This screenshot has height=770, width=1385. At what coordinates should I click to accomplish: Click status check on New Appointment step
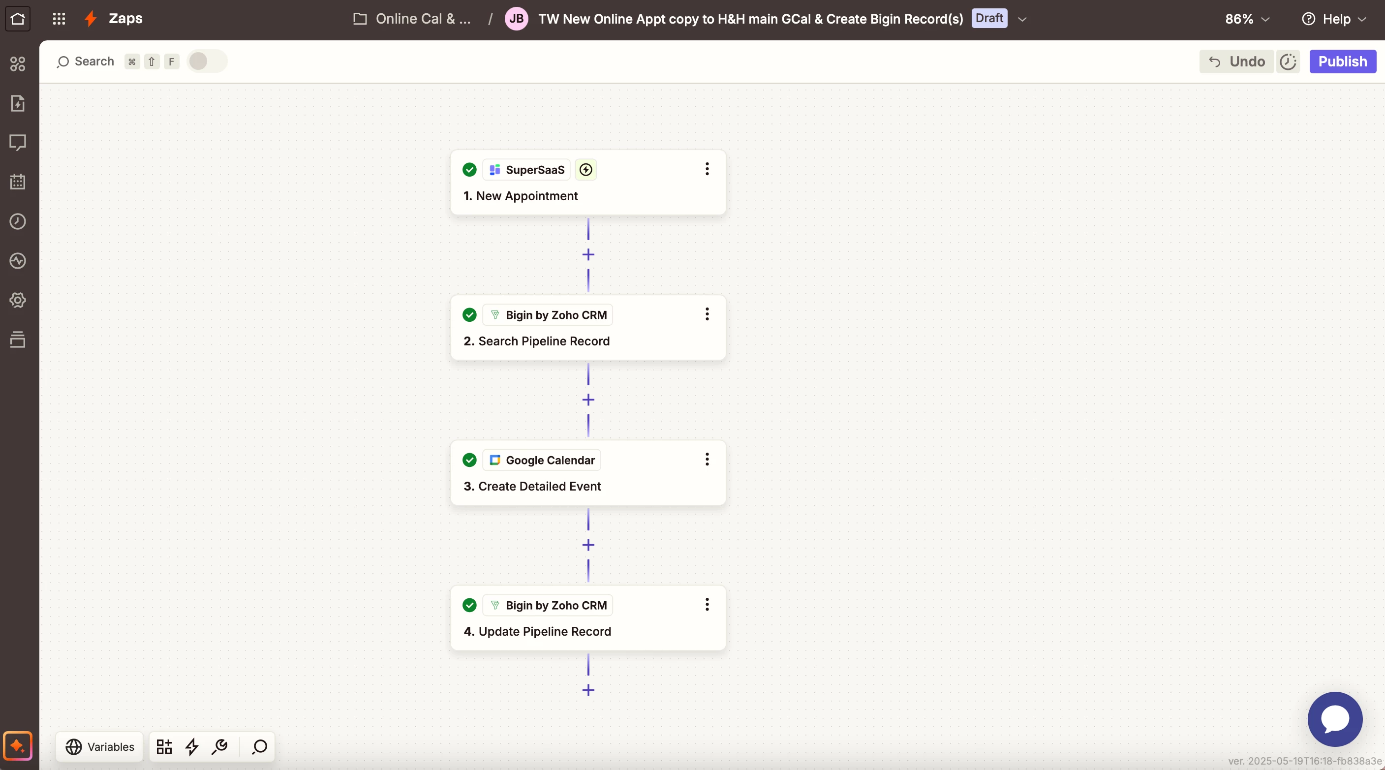coord(469,170)
